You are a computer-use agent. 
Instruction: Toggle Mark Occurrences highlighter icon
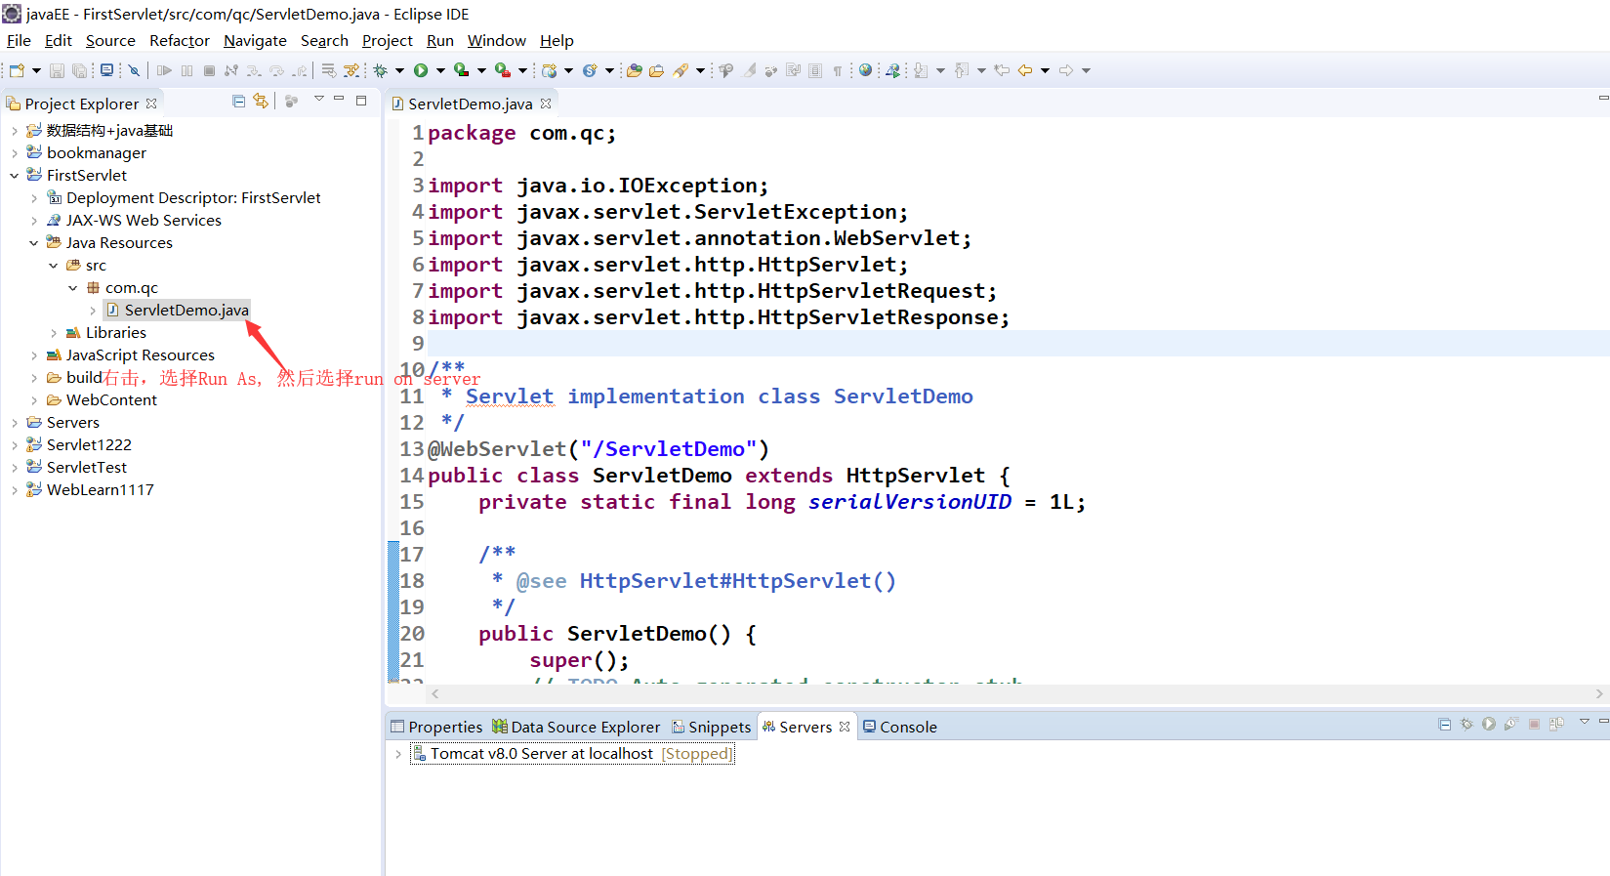[749, 70]
